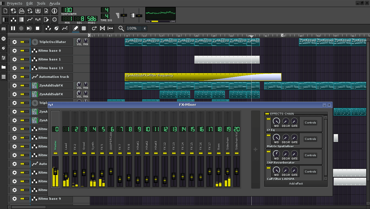Click Controls button for Calf Filter LADSPA

[x=310, y=172]
